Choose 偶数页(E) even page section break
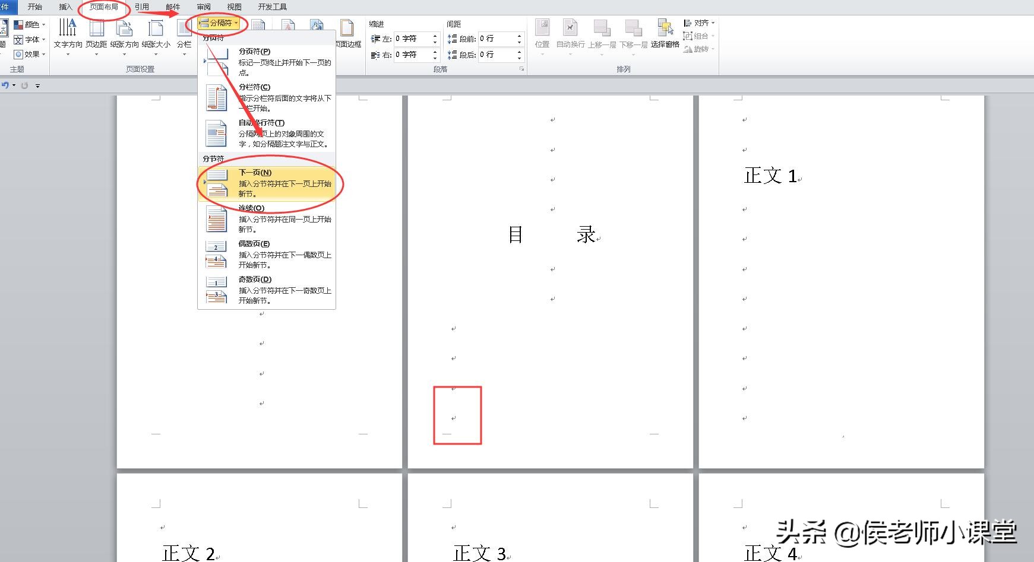 pyautogui.click(x=267, y=254)
